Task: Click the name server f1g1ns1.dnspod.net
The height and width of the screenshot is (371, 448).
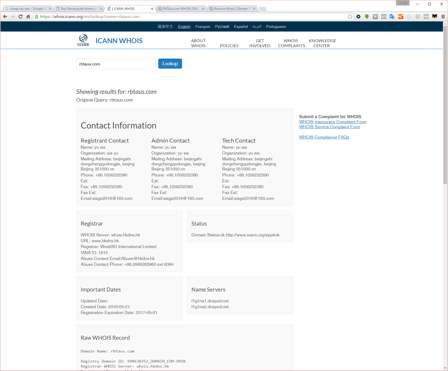Action: tap(210, 301)
